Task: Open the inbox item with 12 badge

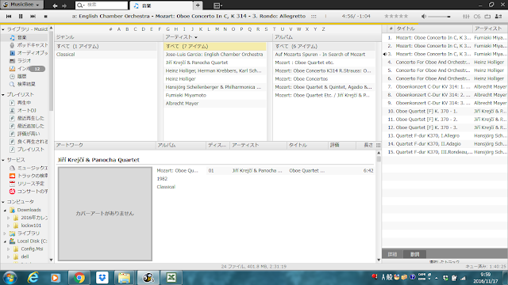Action: 27,69
